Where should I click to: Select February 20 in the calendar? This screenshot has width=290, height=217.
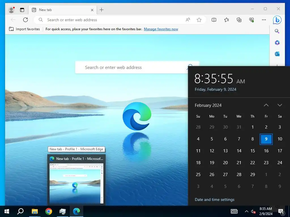(225, 163)
